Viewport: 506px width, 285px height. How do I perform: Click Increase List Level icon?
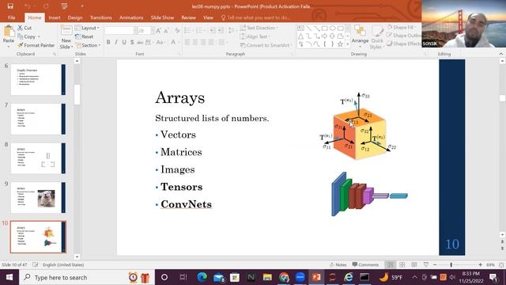(x=221, y=30)
